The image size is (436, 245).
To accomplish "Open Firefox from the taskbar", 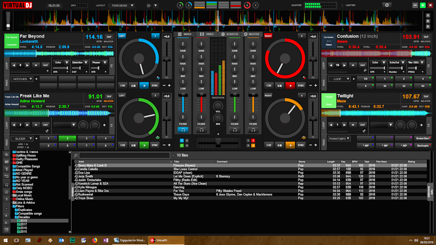I will coord(95,240).
